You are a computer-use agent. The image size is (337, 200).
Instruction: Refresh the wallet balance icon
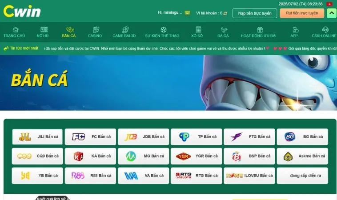(x=225, y=13)
